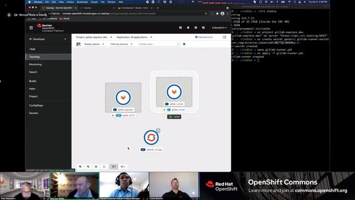Open the Chrome extensions puzzle icon
Viewport: 355px width, 200px height.
click(x=217, y=13)
